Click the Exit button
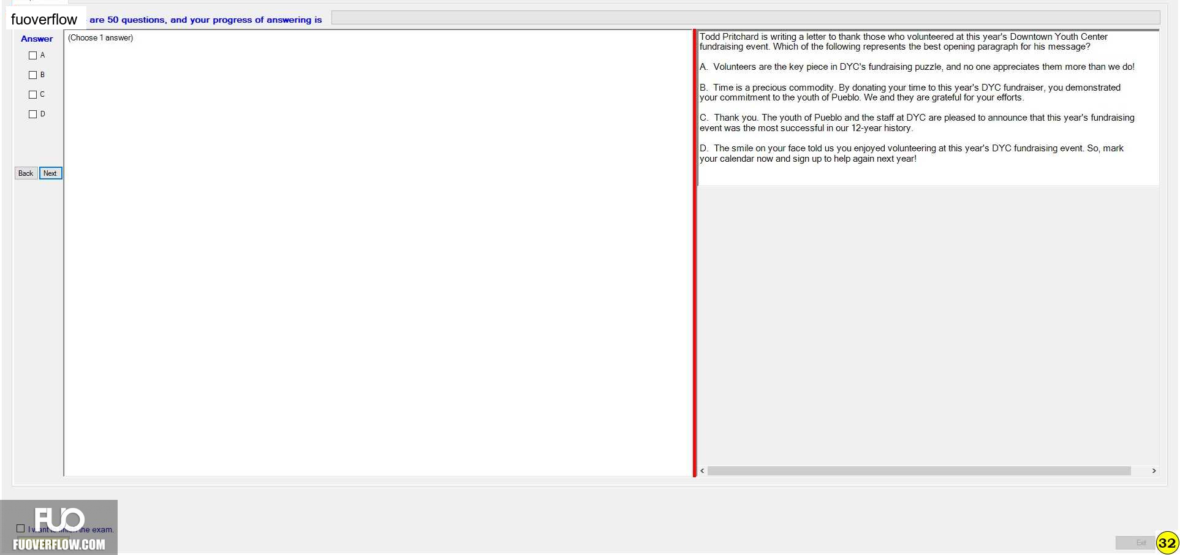 [1135, 543]
